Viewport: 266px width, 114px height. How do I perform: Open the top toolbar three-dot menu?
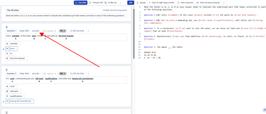pos(224,3)
